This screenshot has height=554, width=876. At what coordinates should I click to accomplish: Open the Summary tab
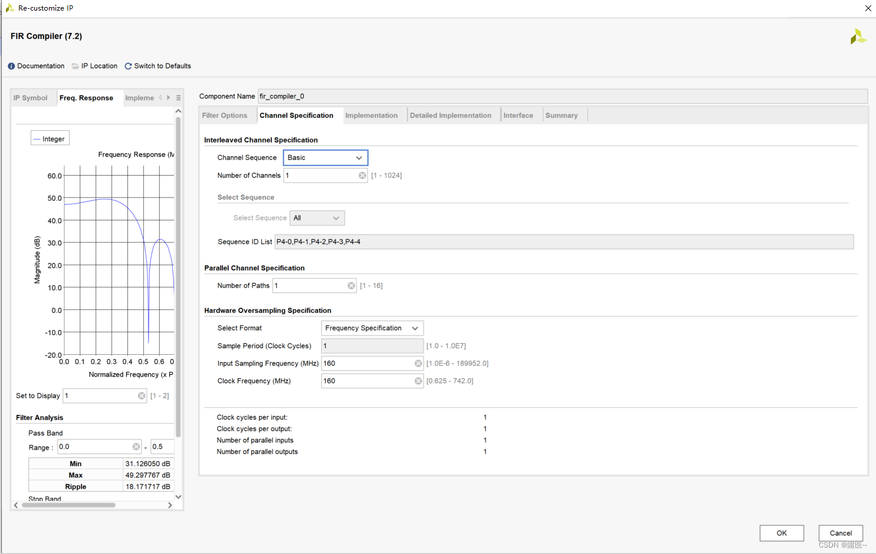[x=562, y=116]
